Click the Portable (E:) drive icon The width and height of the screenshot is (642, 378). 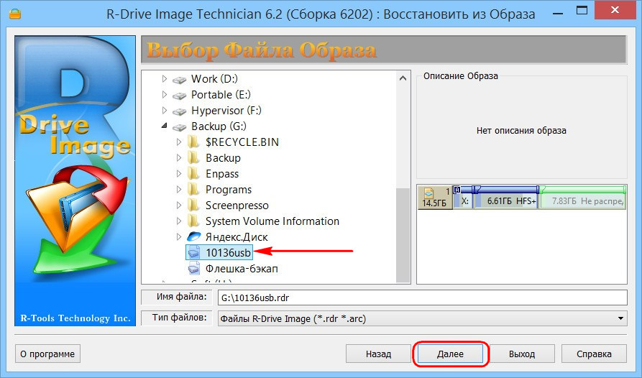[x=179, y=96]
